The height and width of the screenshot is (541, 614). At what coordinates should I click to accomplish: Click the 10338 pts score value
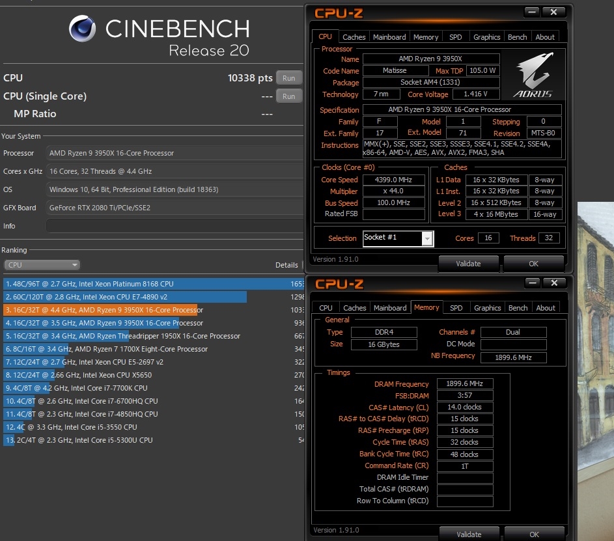(250, 78)
